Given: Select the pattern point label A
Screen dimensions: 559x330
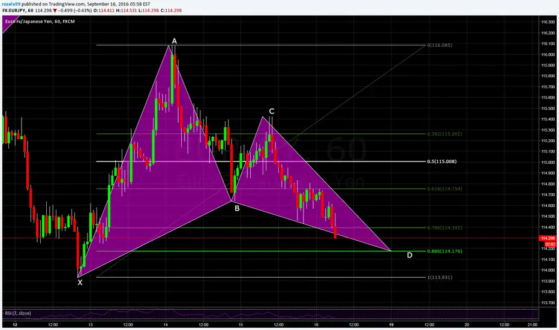Looking at the screenshot, I should (x=175, y=41).
